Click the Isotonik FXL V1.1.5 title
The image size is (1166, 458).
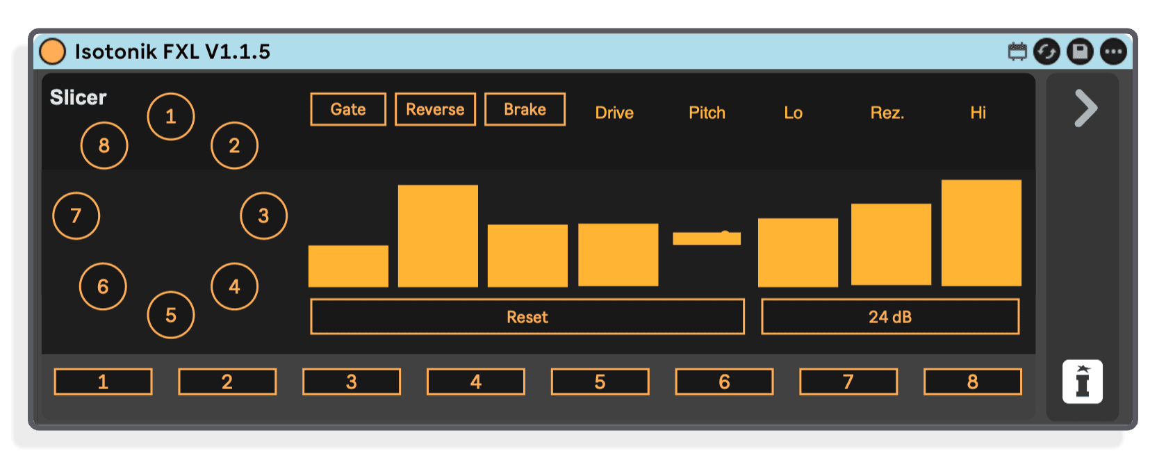172,51
